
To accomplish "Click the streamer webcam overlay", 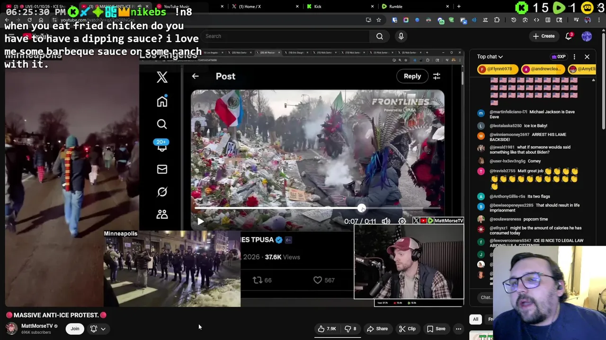I will (x=409, y=262).
